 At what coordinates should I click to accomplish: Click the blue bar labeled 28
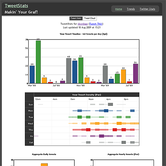[x=32, y=74]
